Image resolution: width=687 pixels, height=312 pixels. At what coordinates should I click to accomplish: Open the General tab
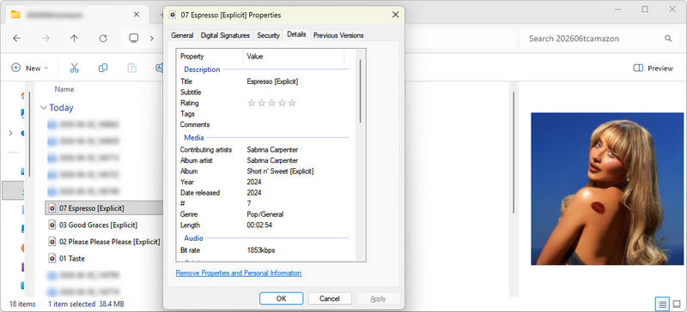[182, 35]
